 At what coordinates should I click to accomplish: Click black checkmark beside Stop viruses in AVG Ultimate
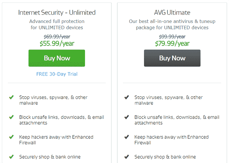click(x=127, y=97)
